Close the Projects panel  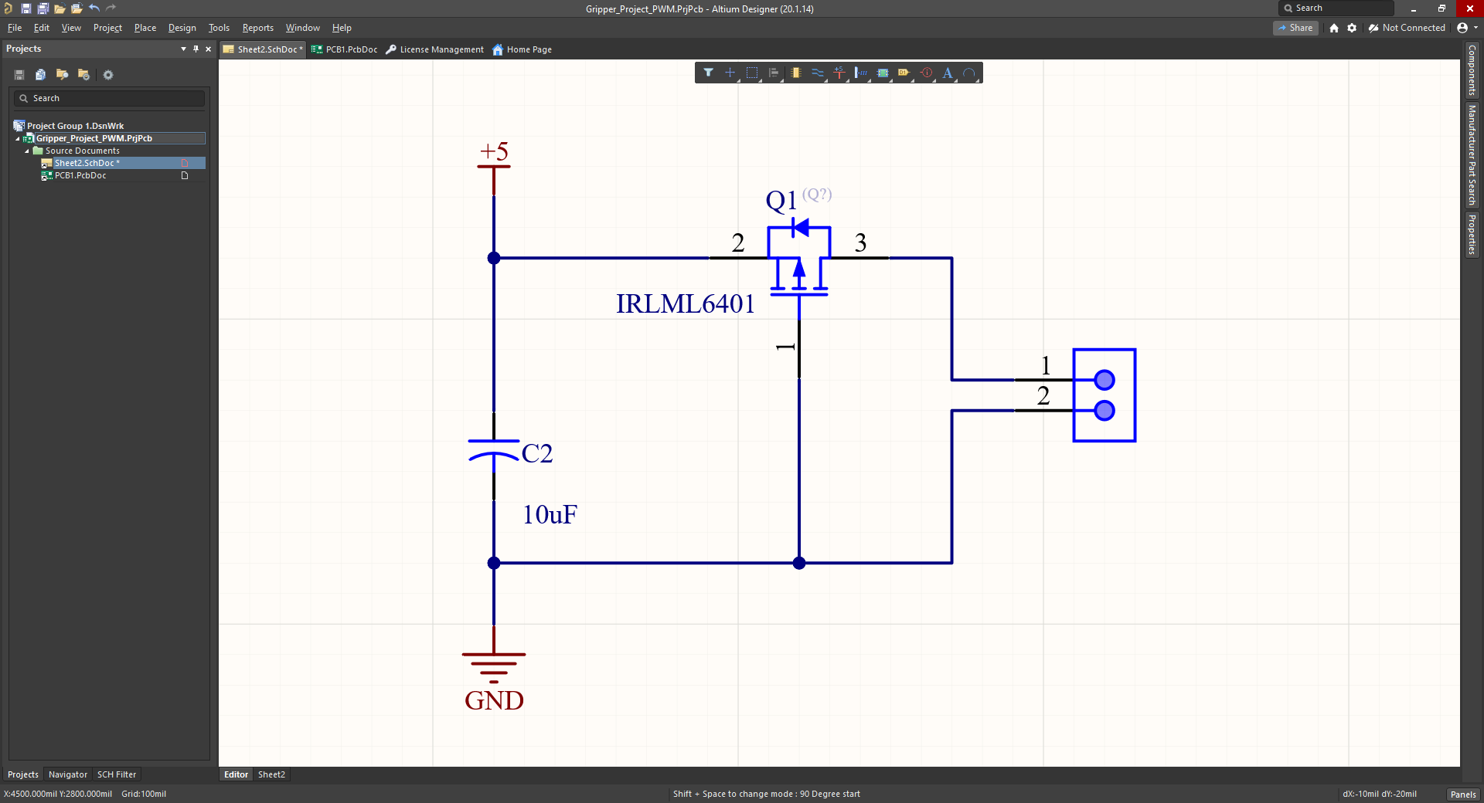[208, 49]
